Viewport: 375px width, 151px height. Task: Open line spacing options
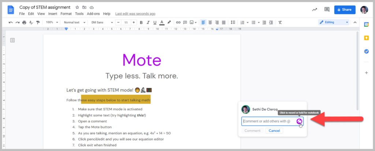pos(233,22)
